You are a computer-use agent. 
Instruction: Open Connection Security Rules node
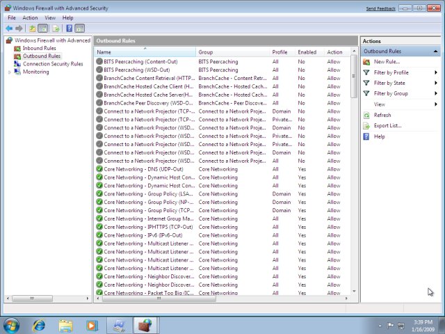point(52,64)
